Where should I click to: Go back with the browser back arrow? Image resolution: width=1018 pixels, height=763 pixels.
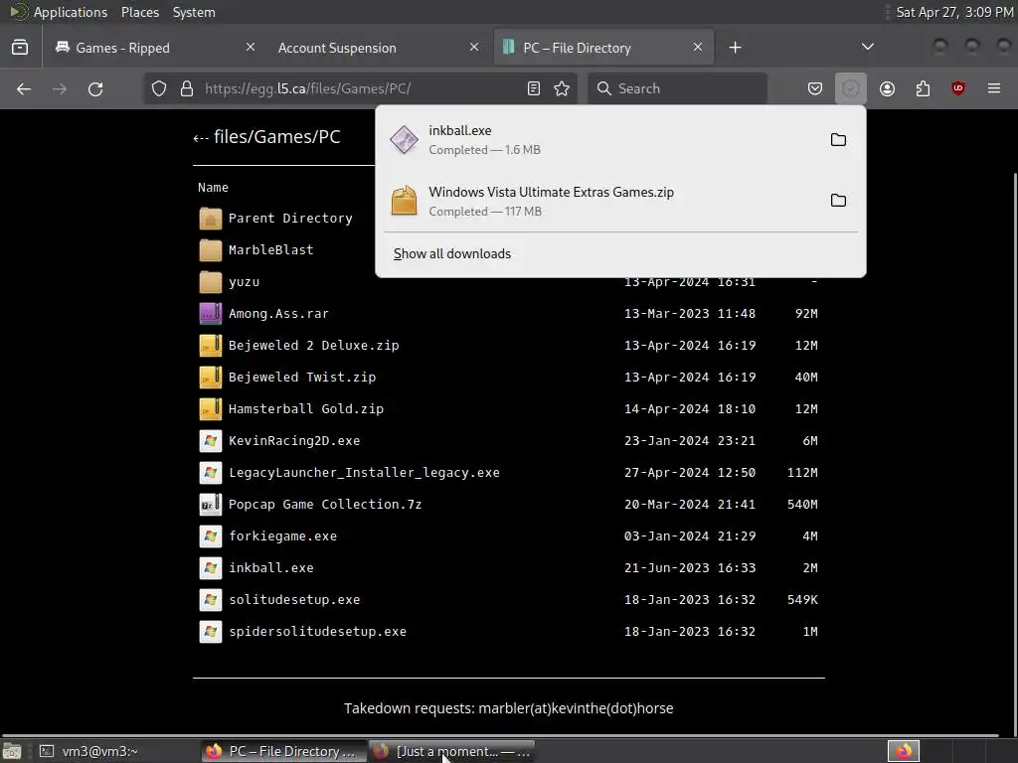[x=24, y=88]
